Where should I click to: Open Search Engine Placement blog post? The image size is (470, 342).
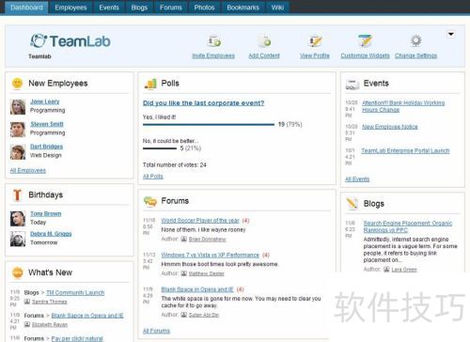tap(408, 226)
